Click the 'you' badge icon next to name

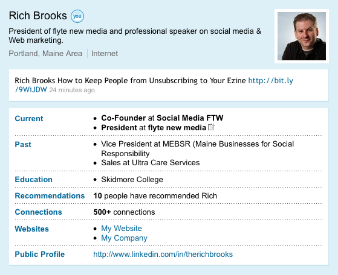pos(77,16)
